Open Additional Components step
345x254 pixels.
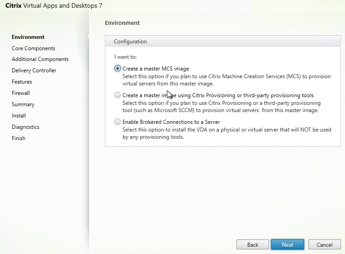[40, 59]
